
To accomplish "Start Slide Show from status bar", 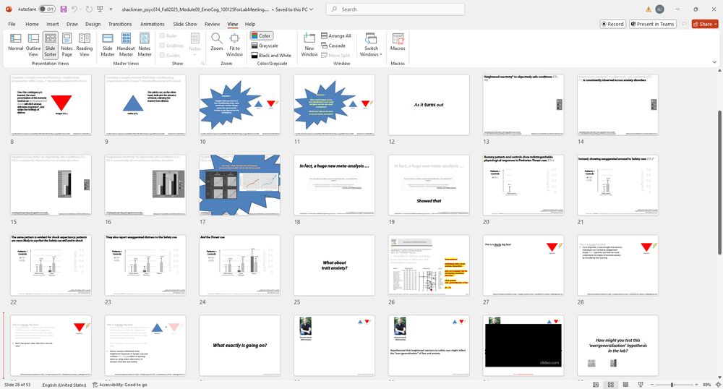I will 641,385.
